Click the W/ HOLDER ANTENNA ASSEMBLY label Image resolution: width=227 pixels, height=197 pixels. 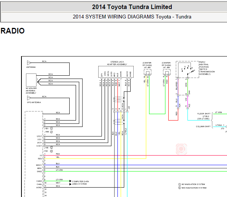click(31, 90)
